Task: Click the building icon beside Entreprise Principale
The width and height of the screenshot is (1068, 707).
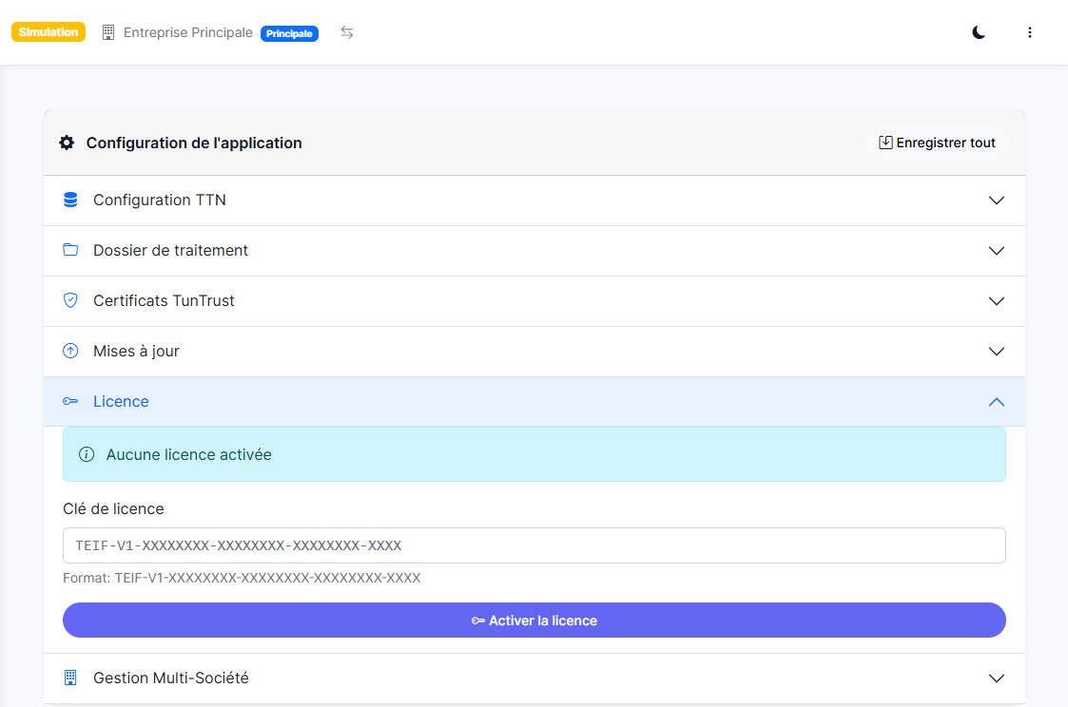Action: tap(108, 32)
